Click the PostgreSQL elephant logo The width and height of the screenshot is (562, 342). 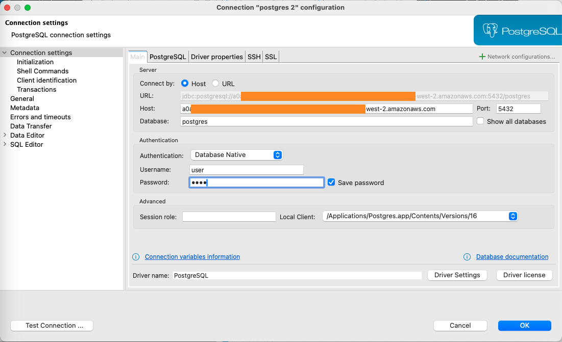click(x=491, y=31)
